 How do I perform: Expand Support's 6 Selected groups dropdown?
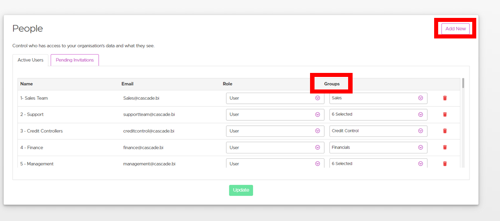coord(378,115)
